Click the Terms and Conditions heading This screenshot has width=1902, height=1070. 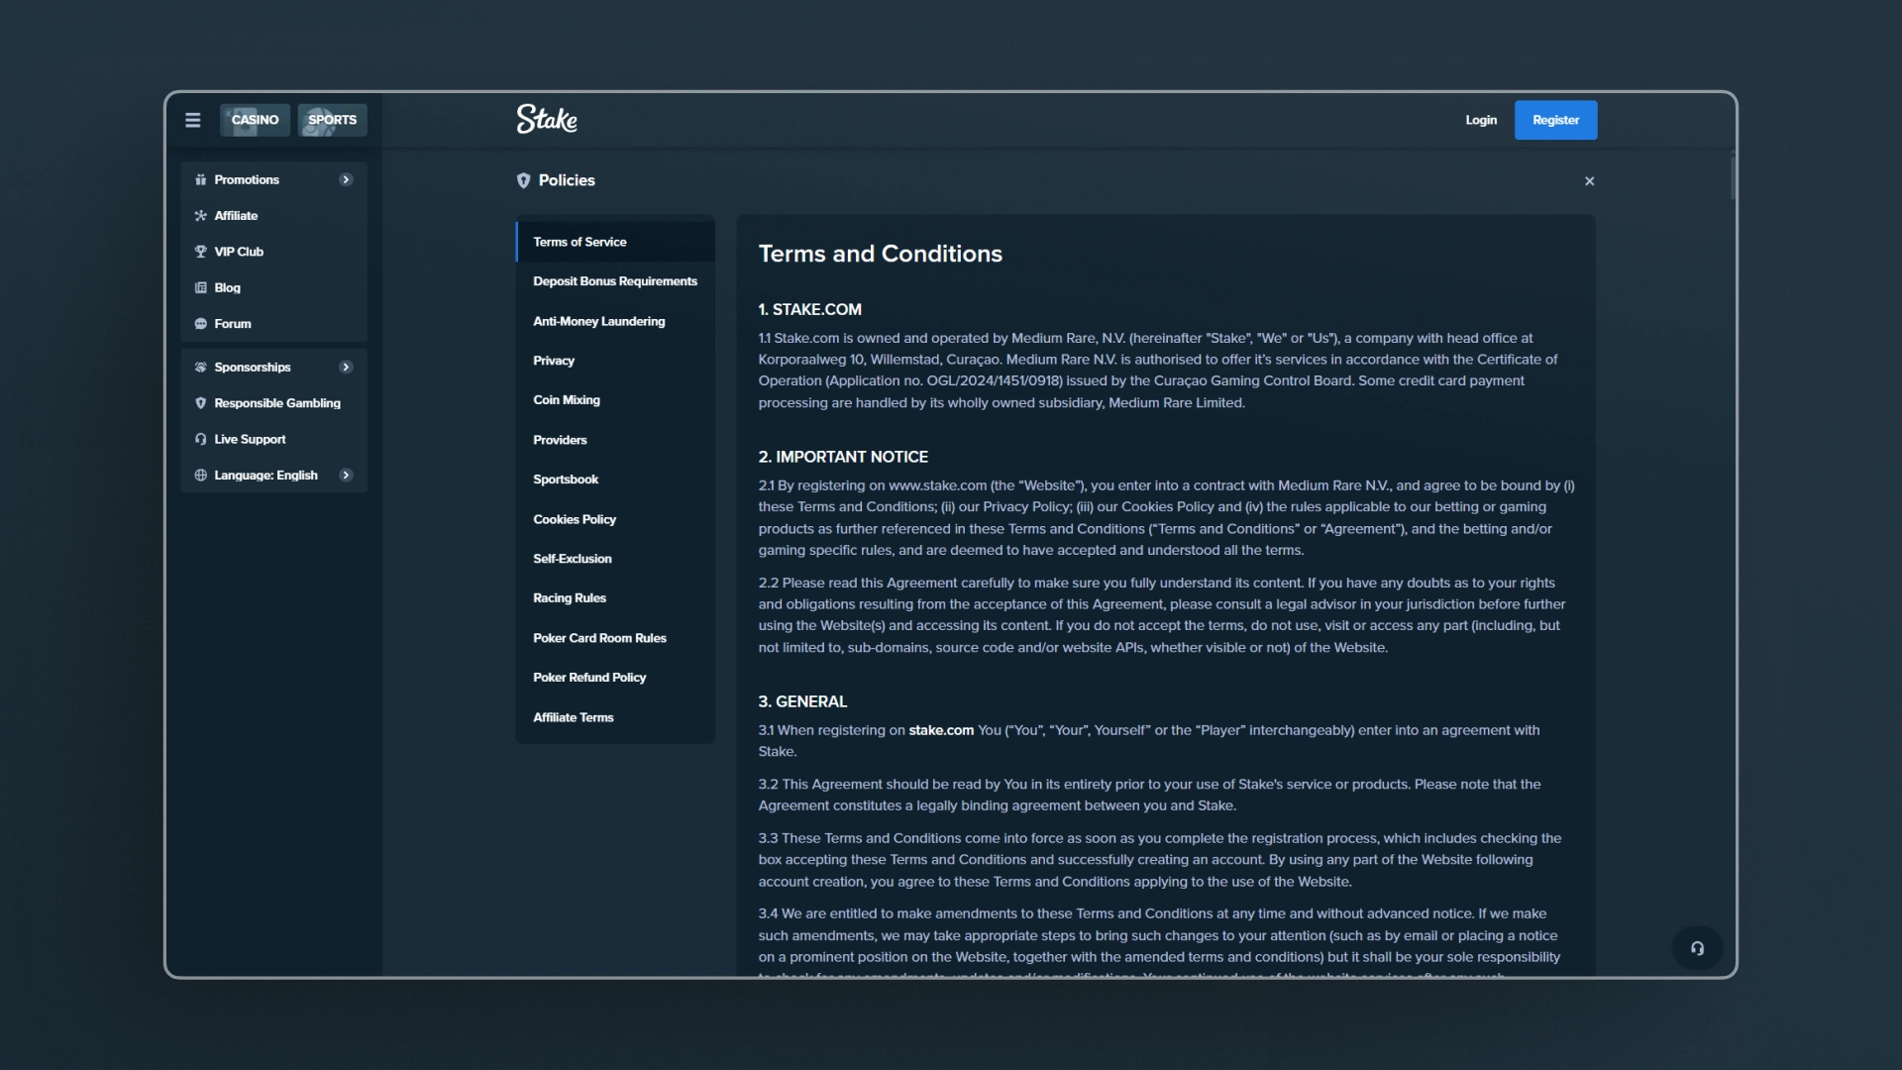(880, 254)
